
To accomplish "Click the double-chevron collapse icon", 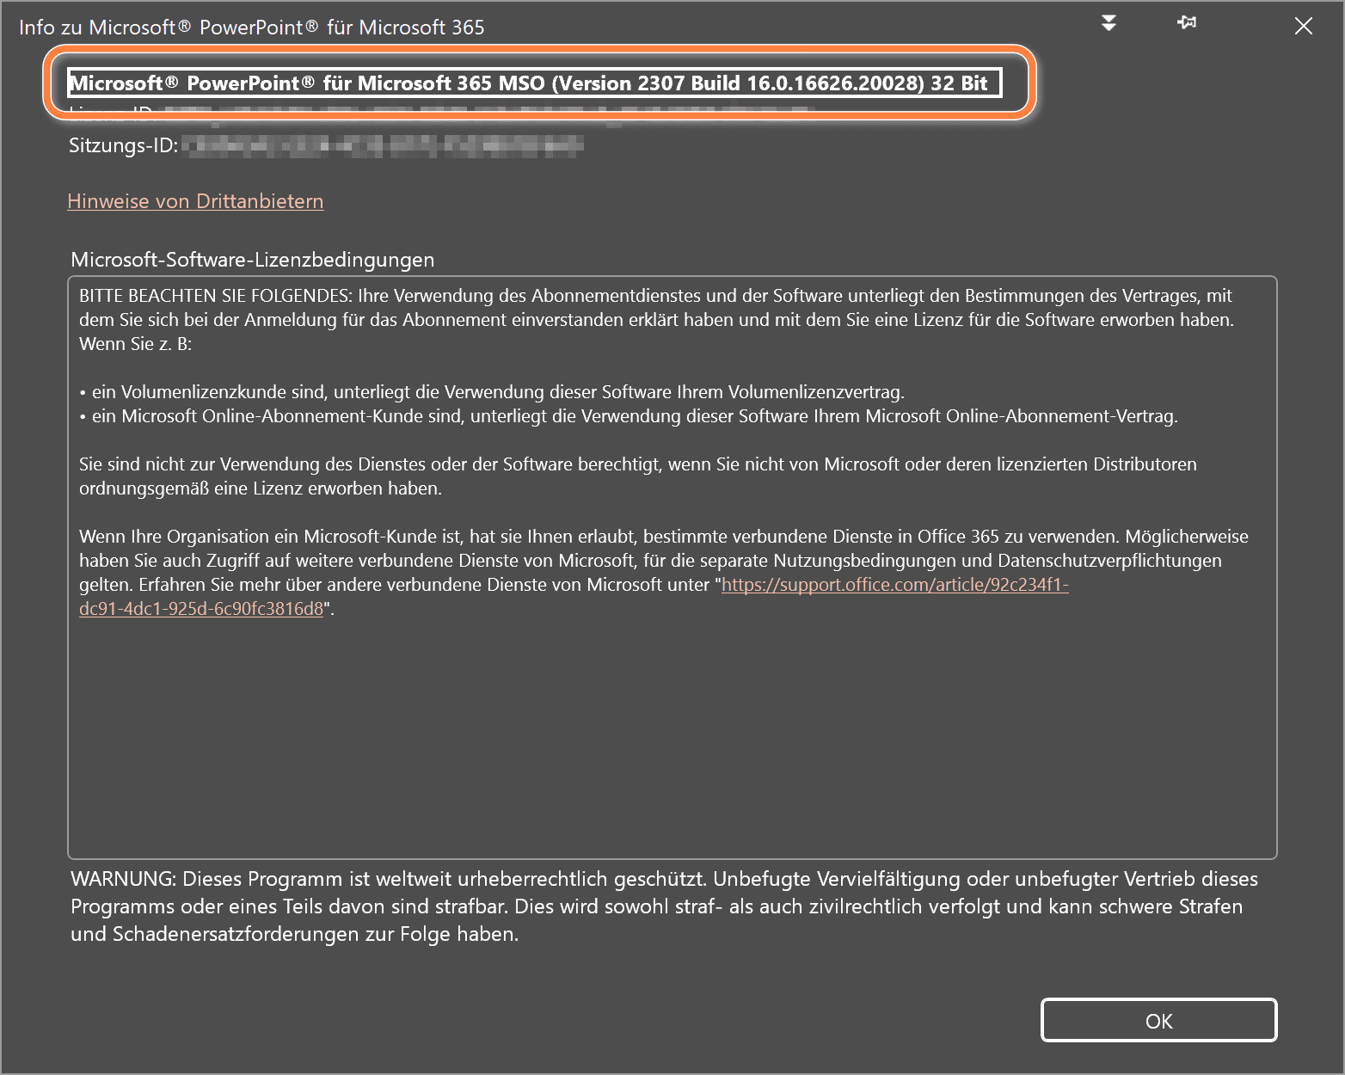I will [x=1109, y=23].
